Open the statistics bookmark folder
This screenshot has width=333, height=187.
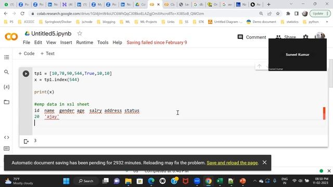pos(290,22)
